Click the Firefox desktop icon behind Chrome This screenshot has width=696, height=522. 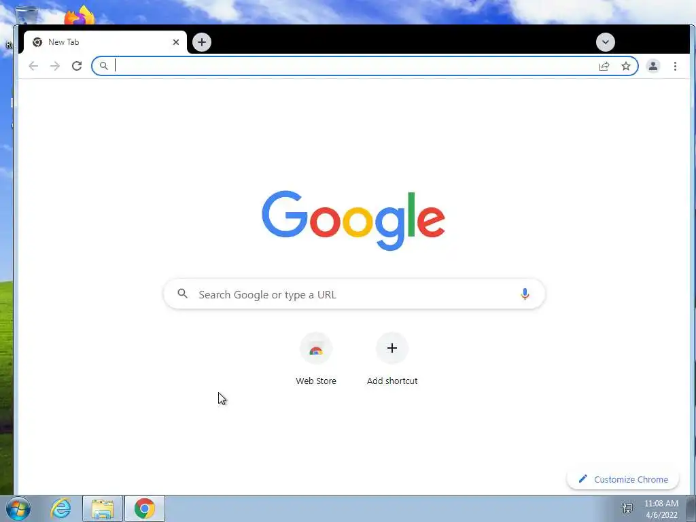80,16
